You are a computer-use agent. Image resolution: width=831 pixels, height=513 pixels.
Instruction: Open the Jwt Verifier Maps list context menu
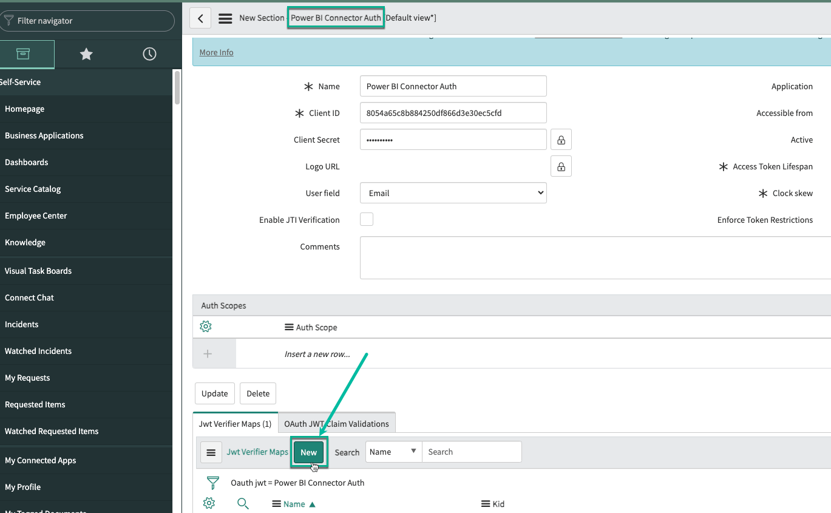pos(211,452)
